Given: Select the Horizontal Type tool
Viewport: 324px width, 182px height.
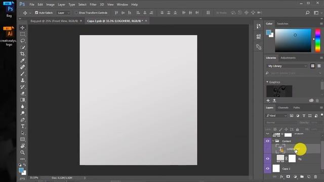Looking at the screenshot, I should [x=22, y=126].
